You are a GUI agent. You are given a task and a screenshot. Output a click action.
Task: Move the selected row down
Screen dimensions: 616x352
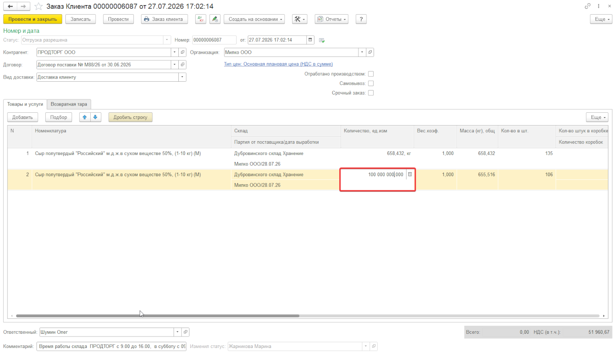pos(96,117)
